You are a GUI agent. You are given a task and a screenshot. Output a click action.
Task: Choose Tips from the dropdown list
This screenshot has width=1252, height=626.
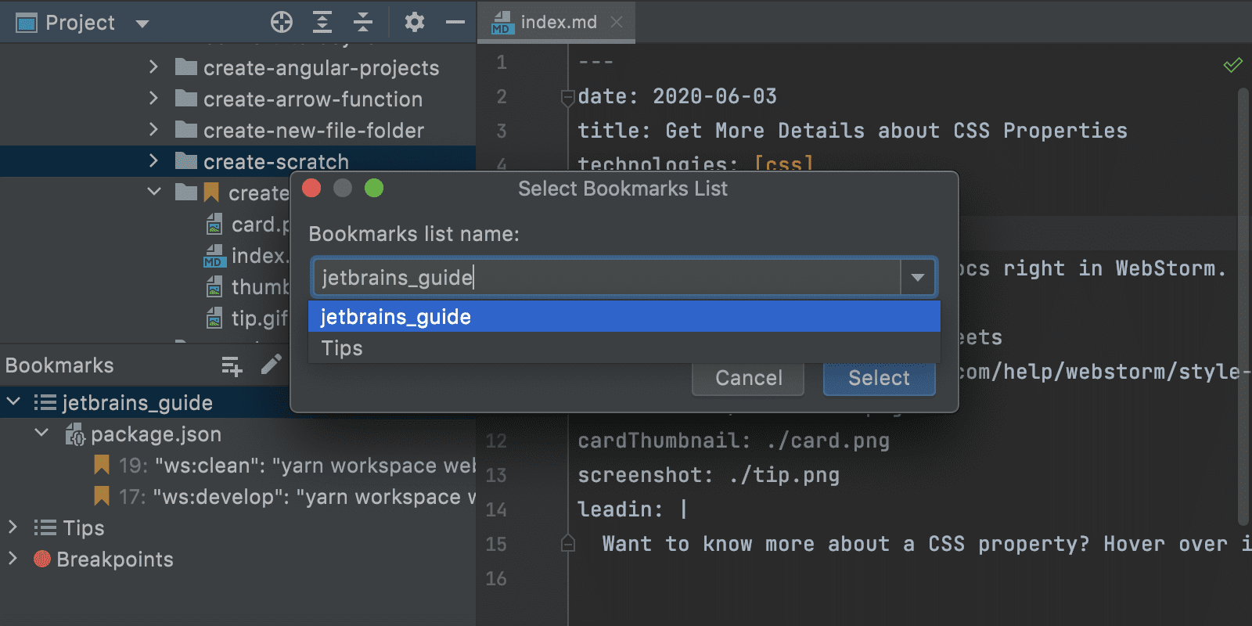624,348
